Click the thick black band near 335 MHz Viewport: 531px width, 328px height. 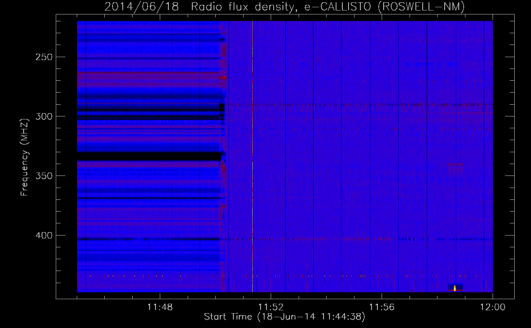click(x=149, y=156)
